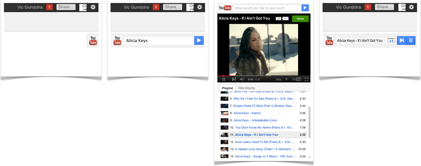
Task: Focus the 'What would you like to play next?' field
Action: coord(267,8)
